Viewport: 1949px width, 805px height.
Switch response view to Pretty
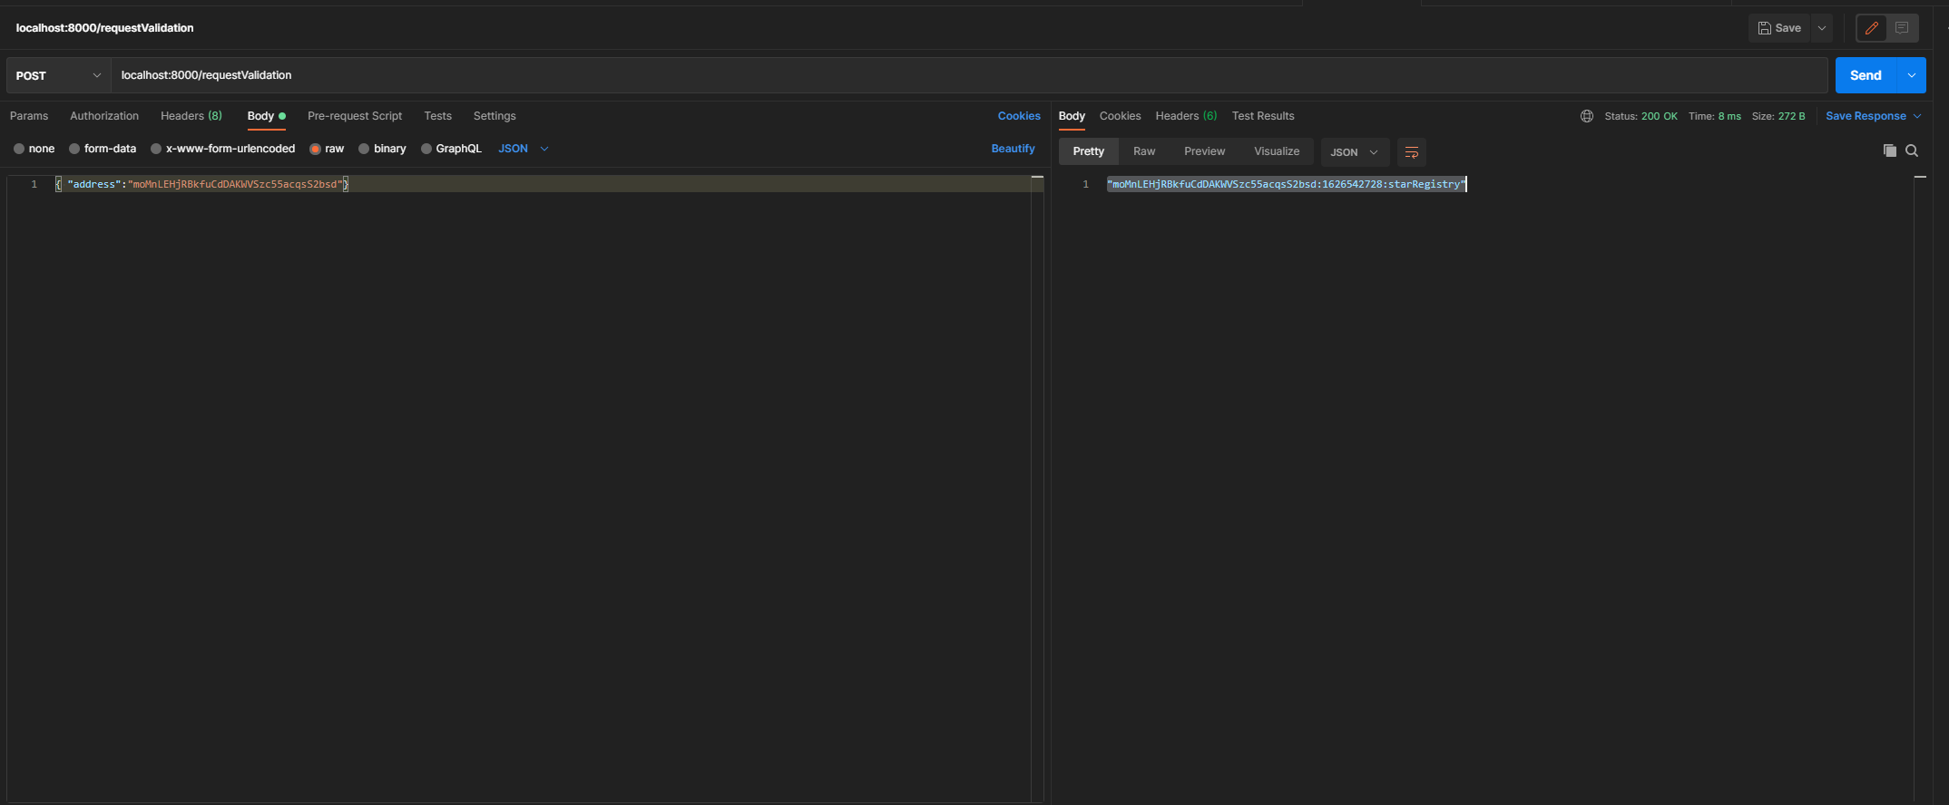pyautogui.click(x=1089, y=151)
